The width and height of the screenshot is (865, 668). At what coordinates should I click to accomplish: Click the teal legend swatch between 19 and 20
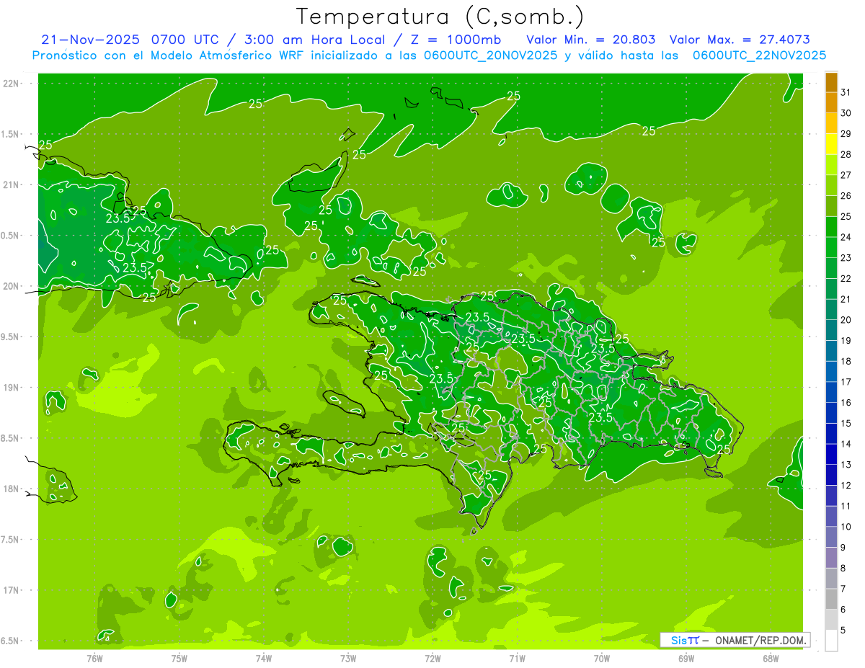(831, 330)
